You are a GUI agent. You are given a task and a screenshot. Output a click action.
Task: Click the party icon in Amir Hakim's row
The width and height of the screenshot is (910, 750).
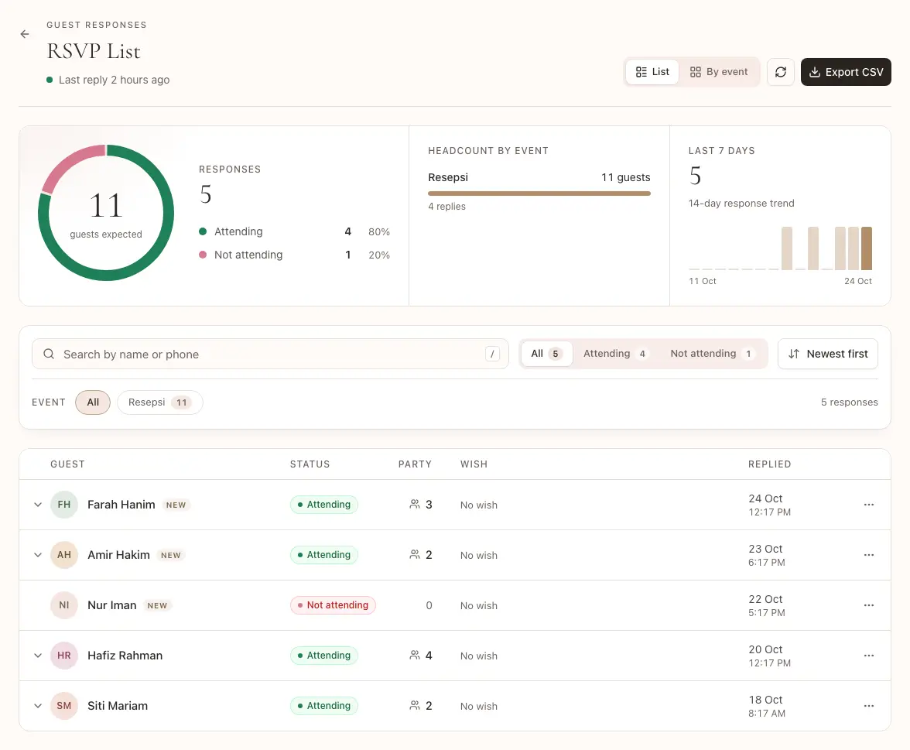(x=415, y=555)
